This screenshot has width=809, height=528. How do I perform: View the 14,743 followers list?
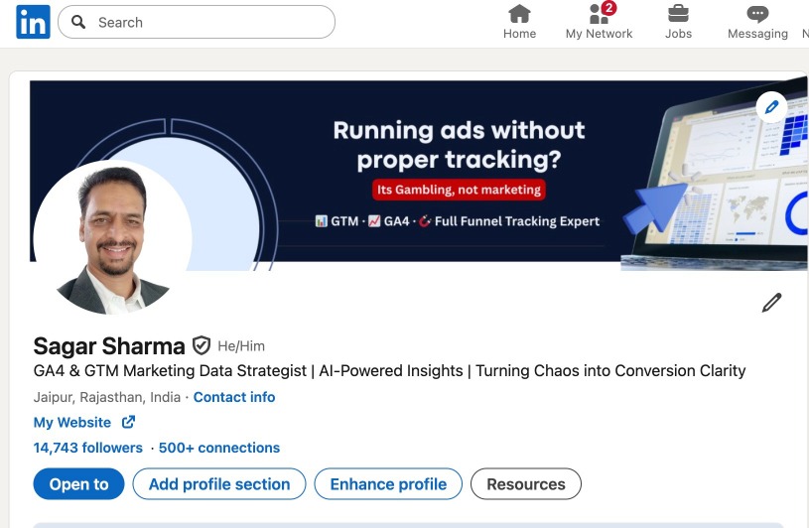coord(88,448)
